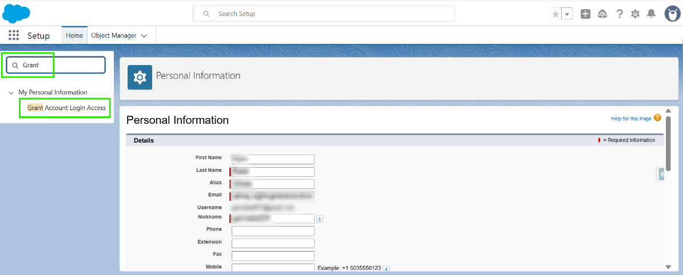This screenshot has height=275, width=683.
Task: Open the App Launcher dots grid
Action: (x=14, y=35)
